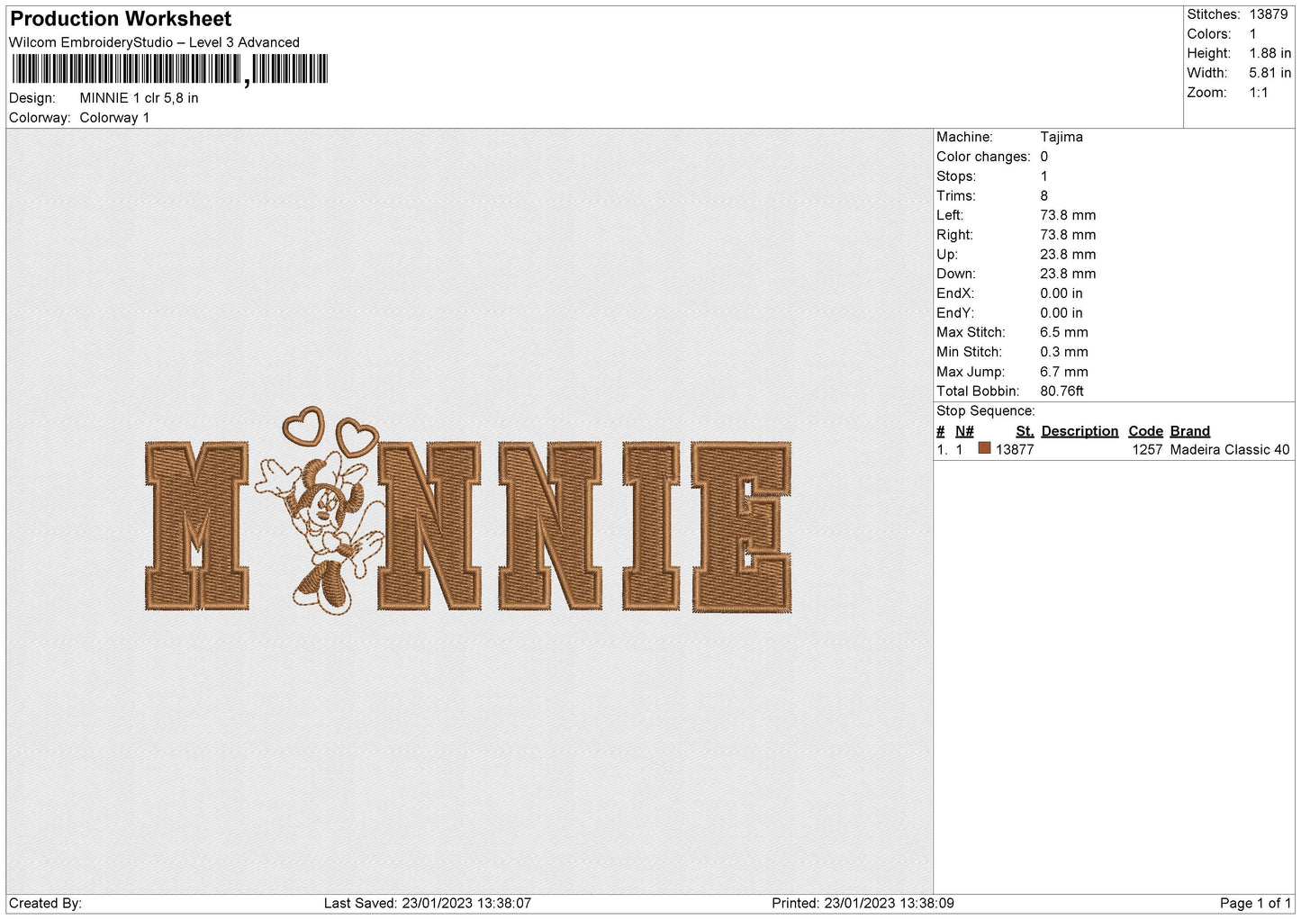Click the first embroidered N after Minnie figure
Screen dimensions: 1301x919
click(x=429, y=526)
